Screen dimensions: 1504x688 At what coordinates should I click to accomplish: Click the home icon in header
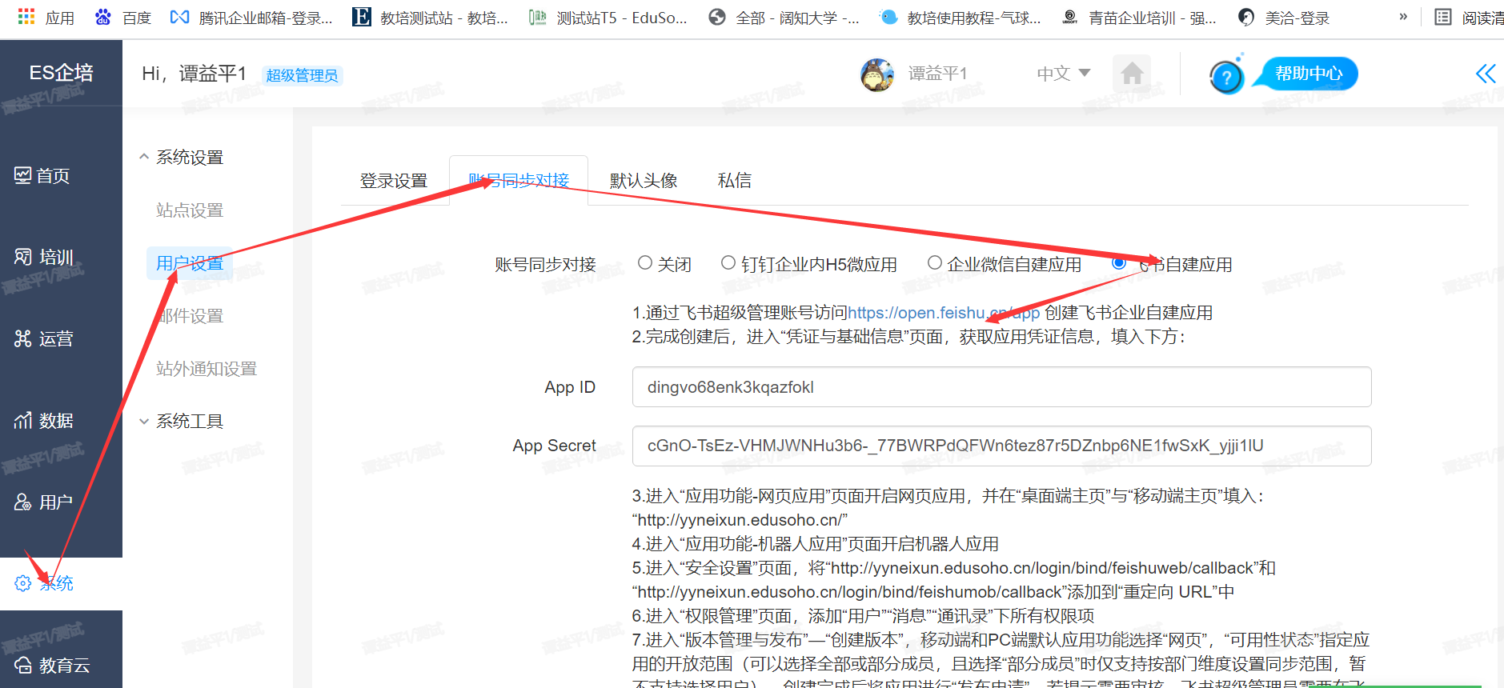(x=1131, y=74)
